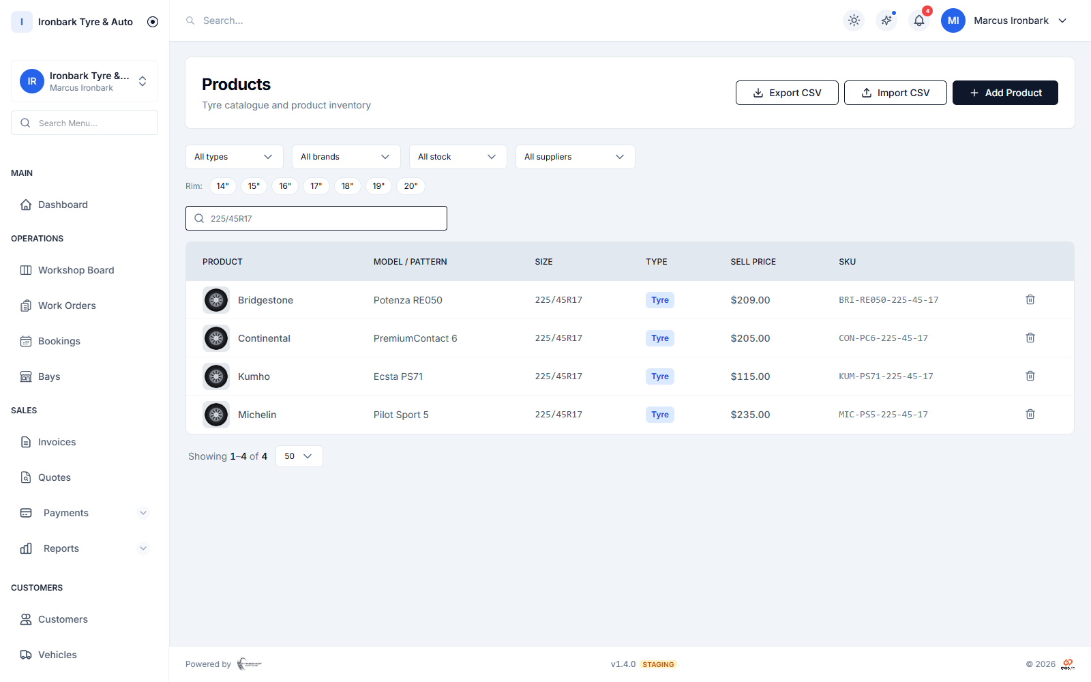Toggle the 20" rim filter

[x=410, y=186]
